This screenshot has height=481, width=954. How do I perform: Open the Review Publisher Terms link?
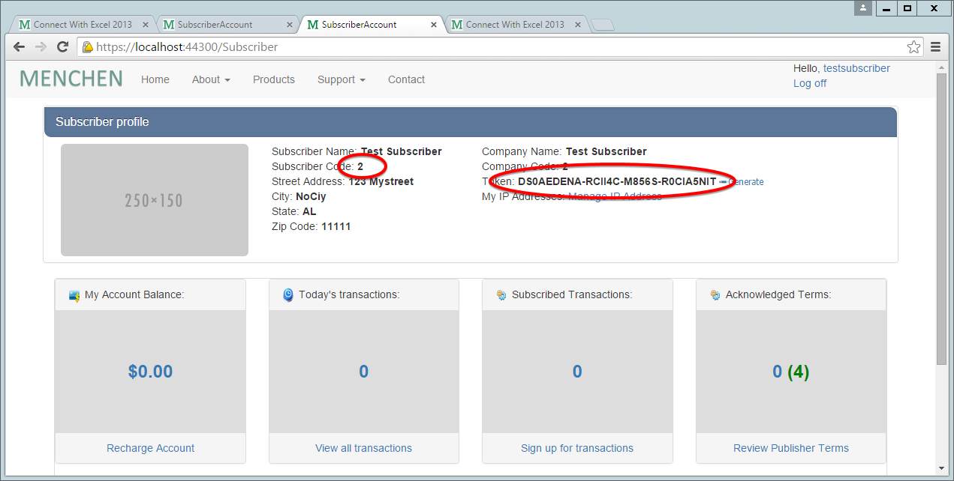[791, 448]
